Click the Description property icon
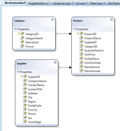 point(22,42)
